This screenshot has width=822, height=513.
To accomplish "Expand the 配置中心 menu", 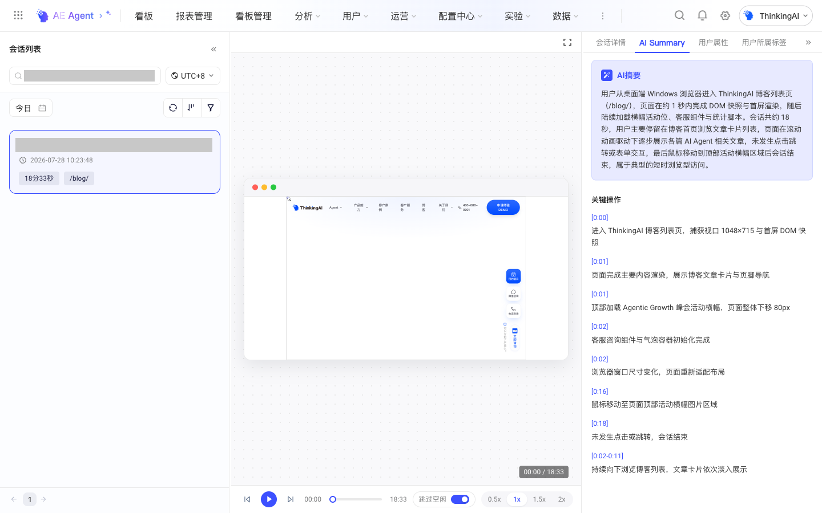I will click(461, 16).
